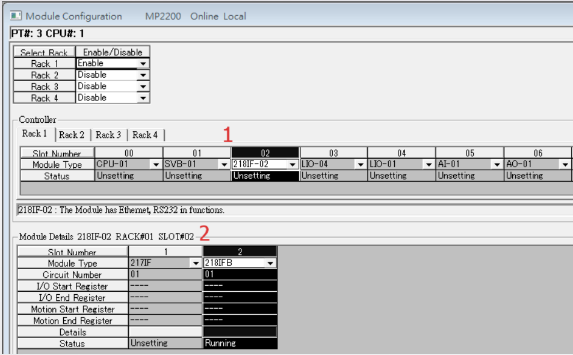Select controller slot number 00 header
573x355 pixels.
[x=129, y=153]
